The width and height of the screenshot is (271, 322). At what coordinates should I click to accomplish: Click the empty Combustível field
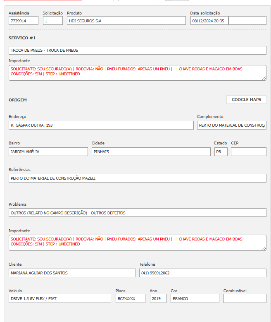pyautogui.click(x=245, y=298)
